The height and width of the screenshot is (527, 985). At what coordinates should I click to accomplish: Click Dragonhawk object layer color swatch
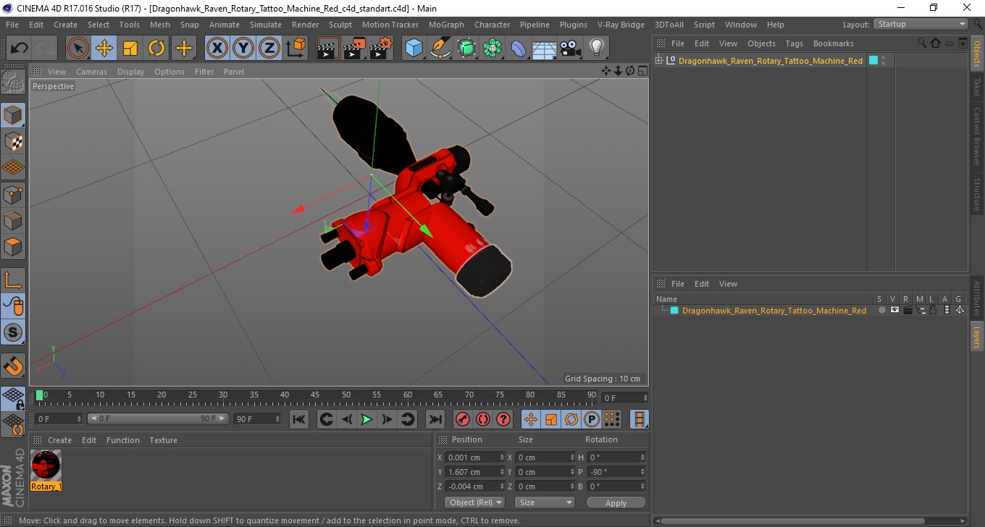point(873,61)
